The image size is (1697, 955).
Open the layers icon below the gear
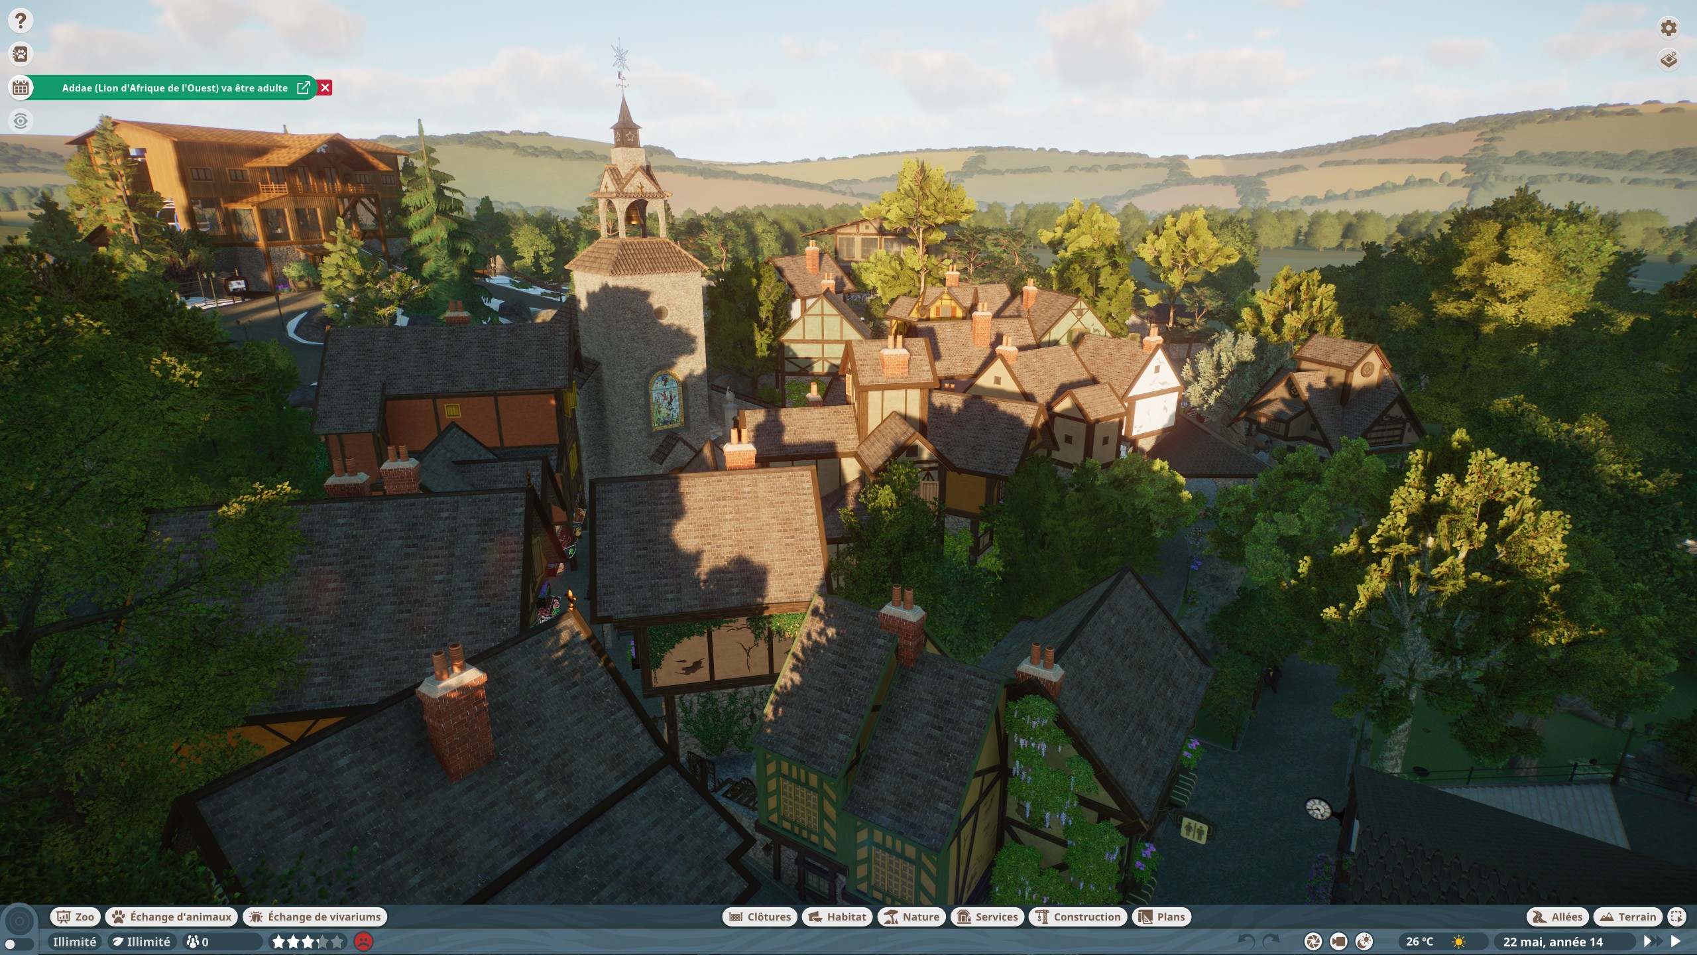point(1668,60)
